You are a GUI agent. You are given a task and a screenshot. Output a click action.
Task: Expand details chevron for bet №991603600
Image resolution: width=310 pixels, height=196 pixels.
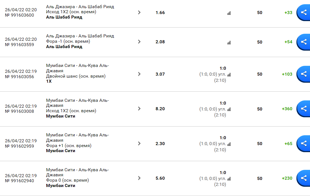pyautogui.click(x=139, y=12)
